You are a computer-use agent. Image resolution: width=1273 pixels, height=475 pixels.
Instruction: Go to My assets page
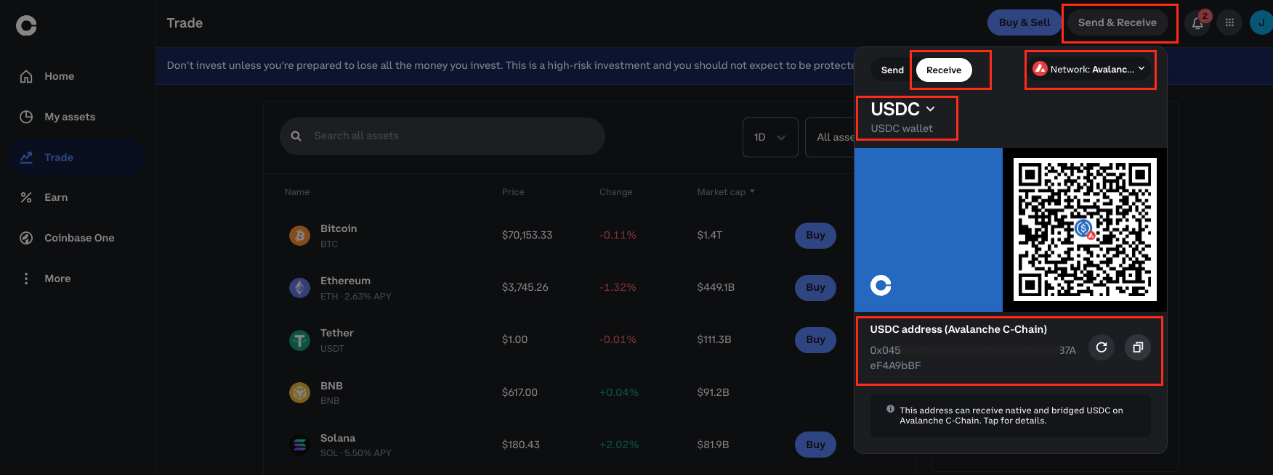(x=77, y=117)
